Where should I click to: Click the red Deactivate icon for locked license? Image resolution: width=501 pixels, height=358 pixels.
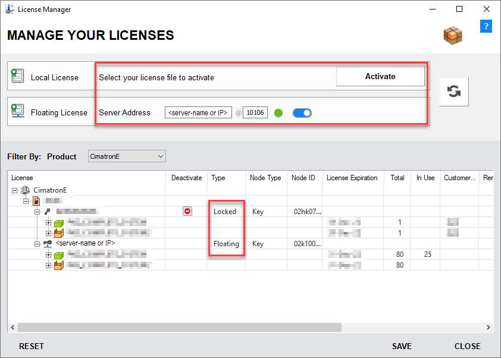(187, 211)
